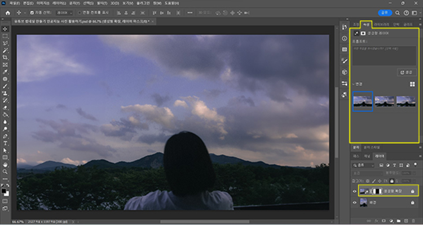Open the layer blend mode dropdown
This screenshot has height=225, width=423.
(367, 173)
